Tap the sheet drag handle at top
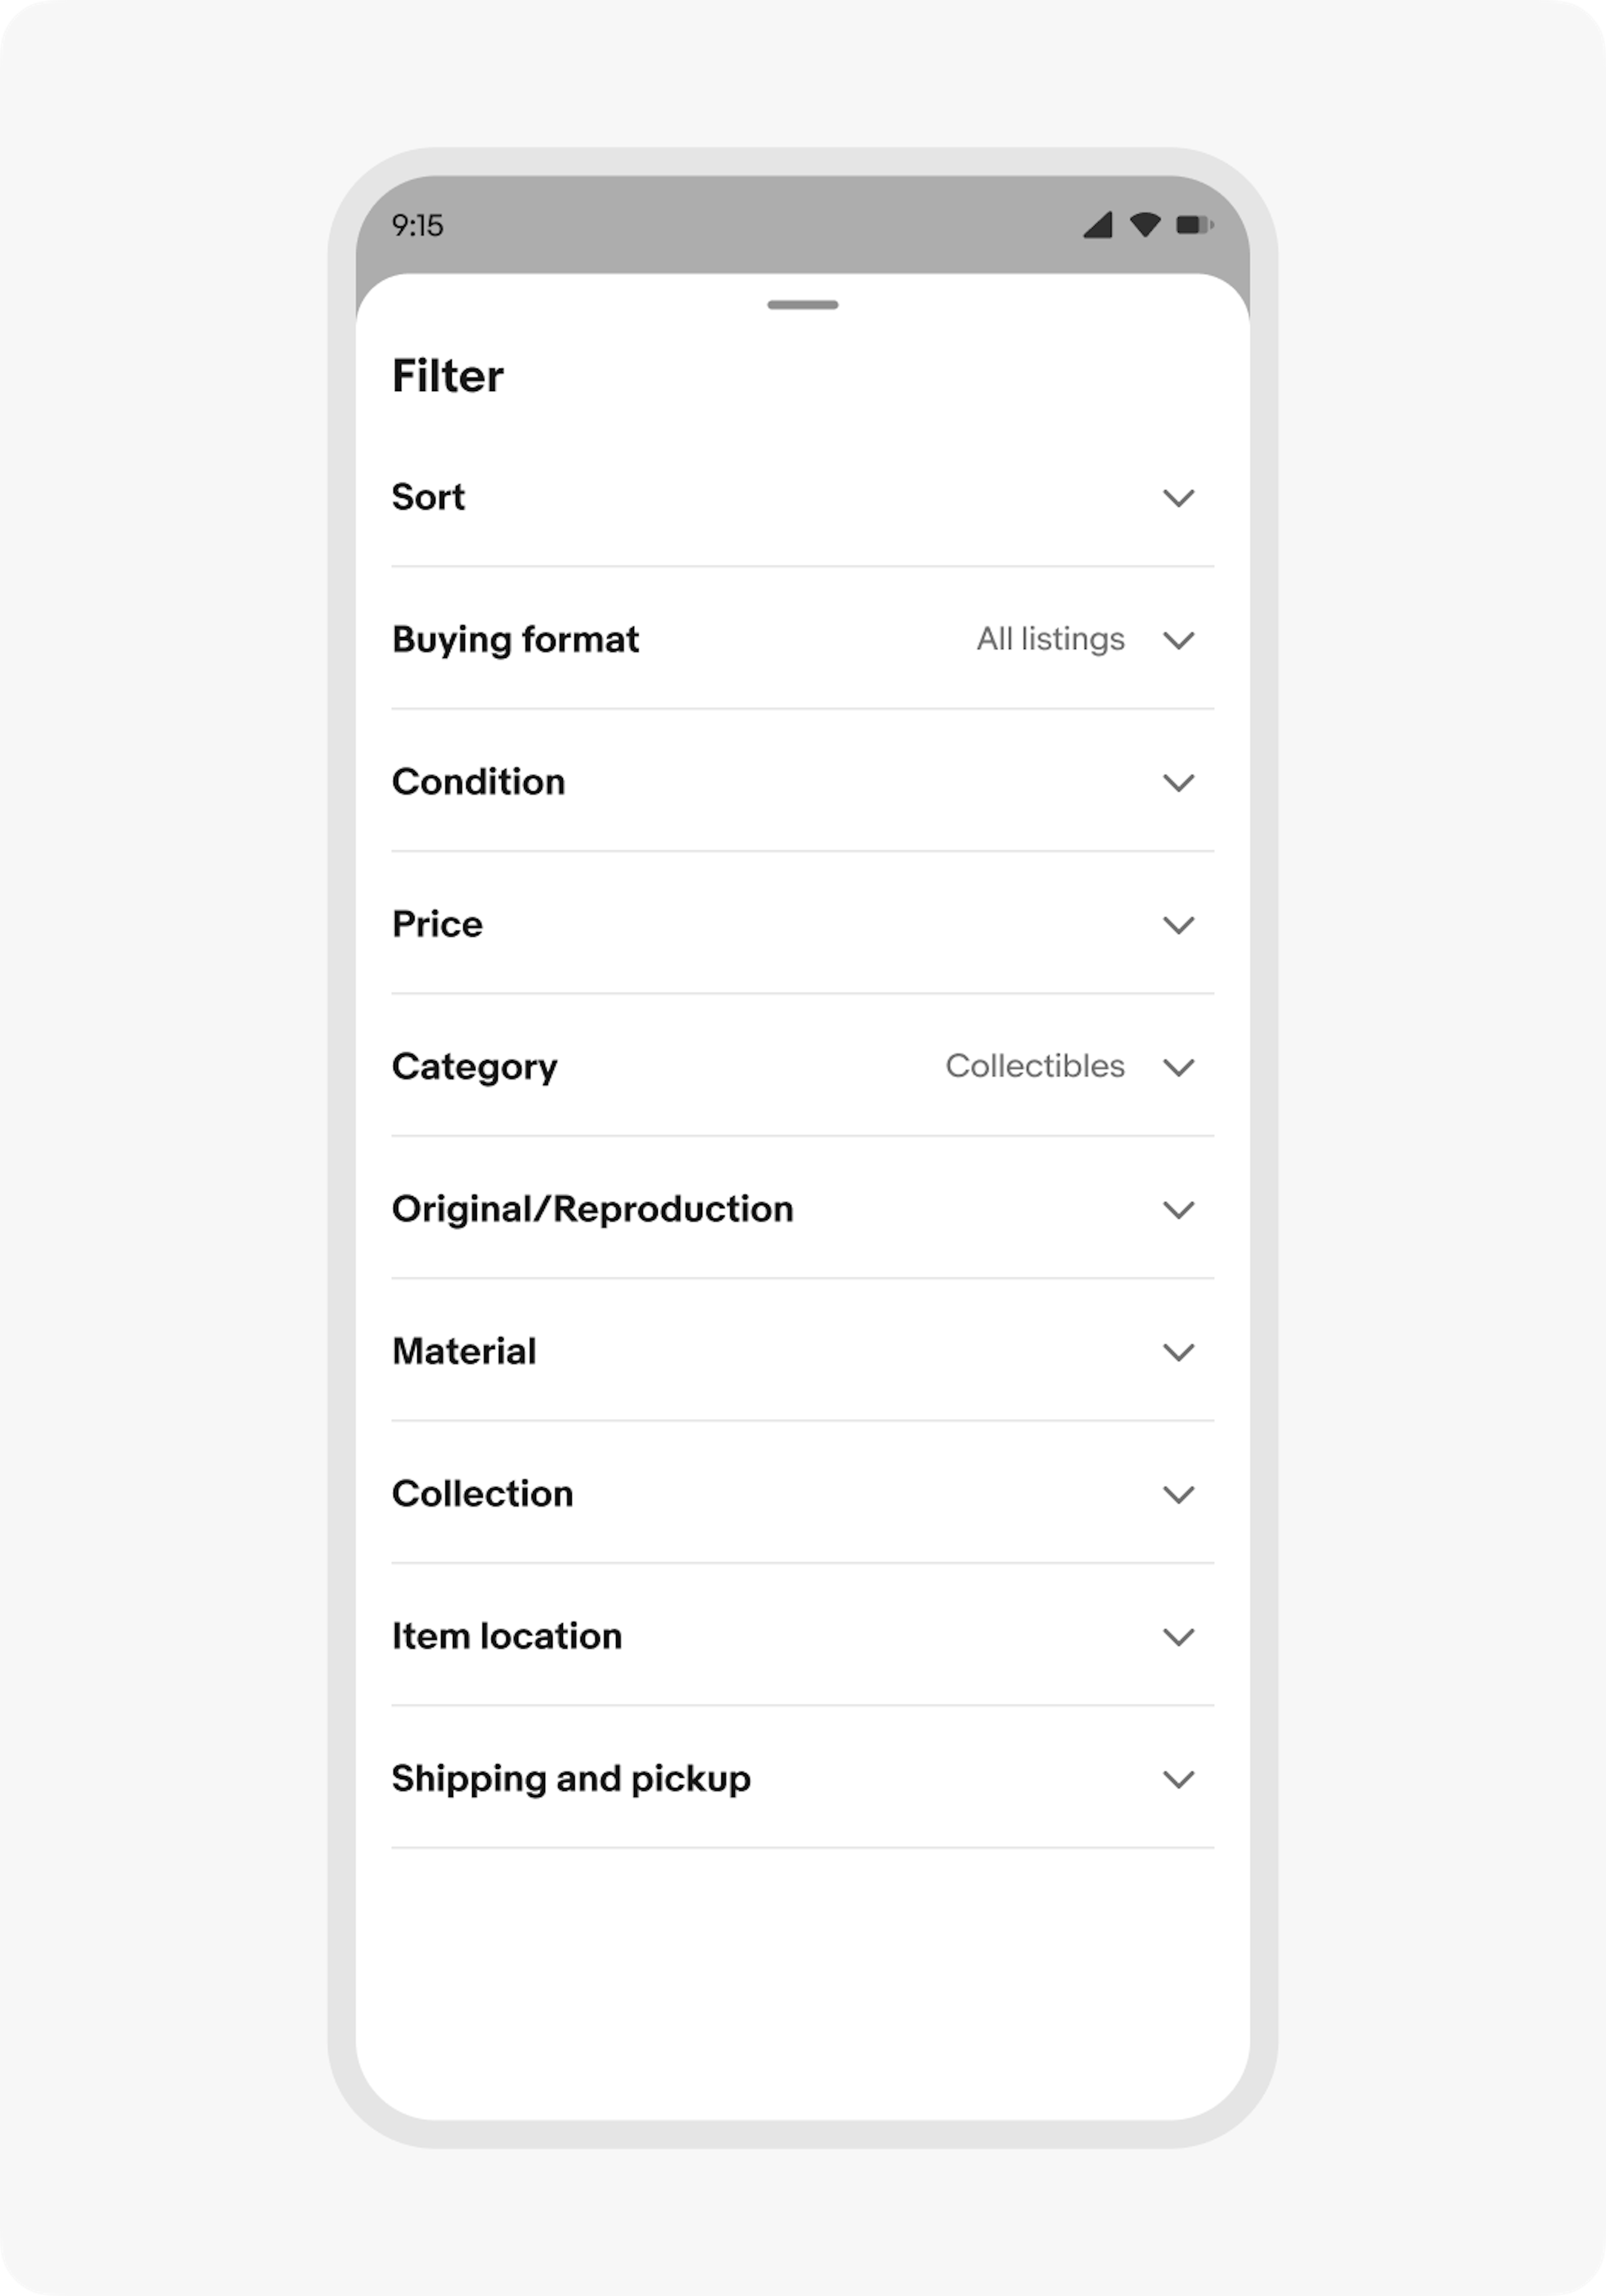The height and width of the screenshot is (2296, 1606). (x=803, y=304)
